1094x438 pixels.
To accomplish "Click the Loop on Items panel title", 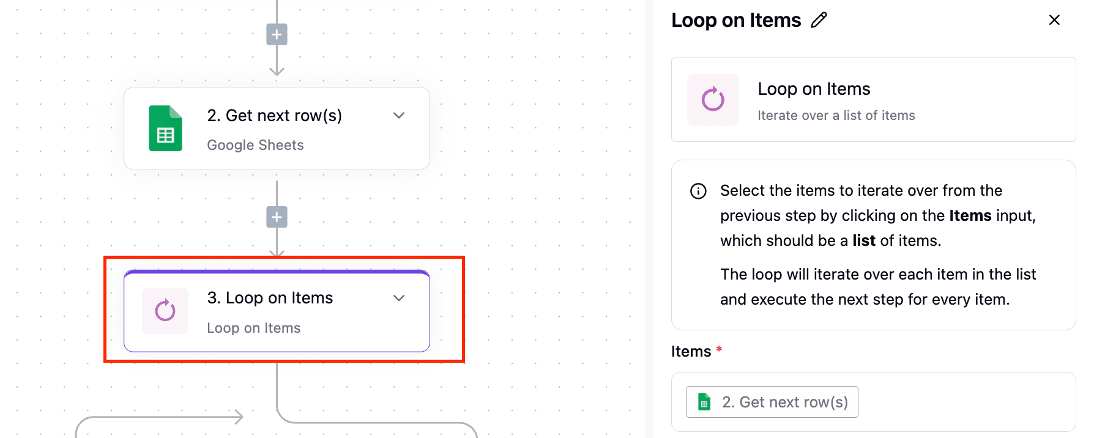I will [736, 20].
